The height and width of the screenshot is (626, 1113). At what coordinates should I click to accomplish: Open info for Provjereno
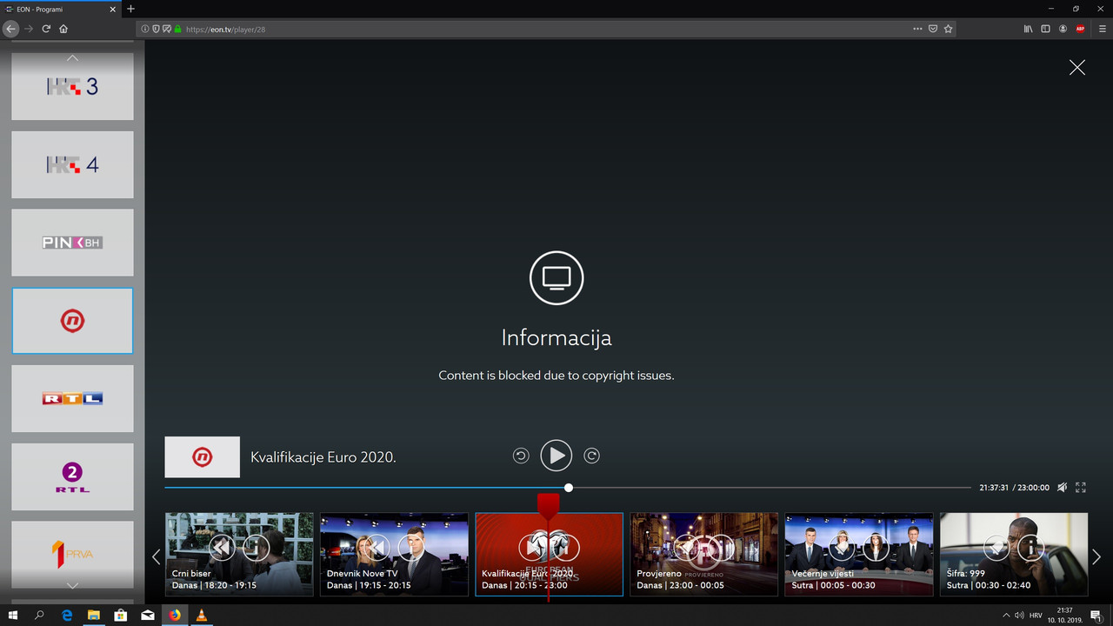tap(720, 547)
